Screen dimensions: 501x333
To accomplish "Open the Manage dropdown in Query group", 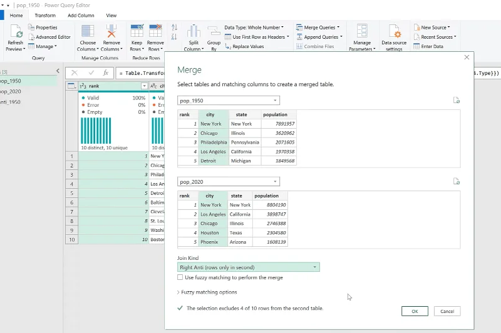I will (x=43, y=46).
